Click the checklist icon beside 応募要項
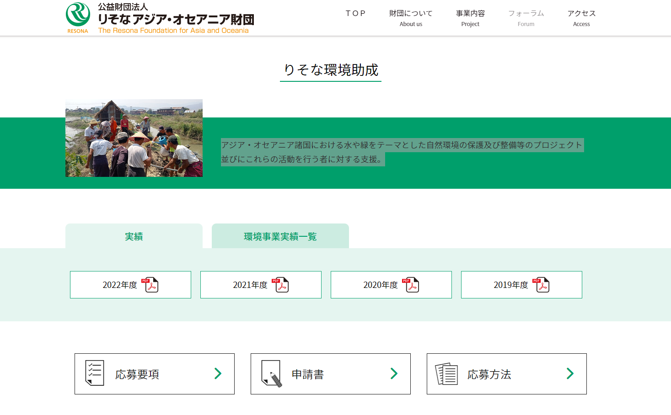The image size is (671, 415). point(95,373)
